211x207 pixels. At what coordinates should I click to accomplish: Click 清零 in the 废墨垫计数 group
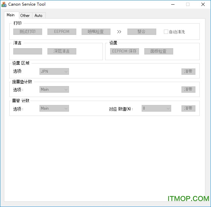click(x=188, y=89)
